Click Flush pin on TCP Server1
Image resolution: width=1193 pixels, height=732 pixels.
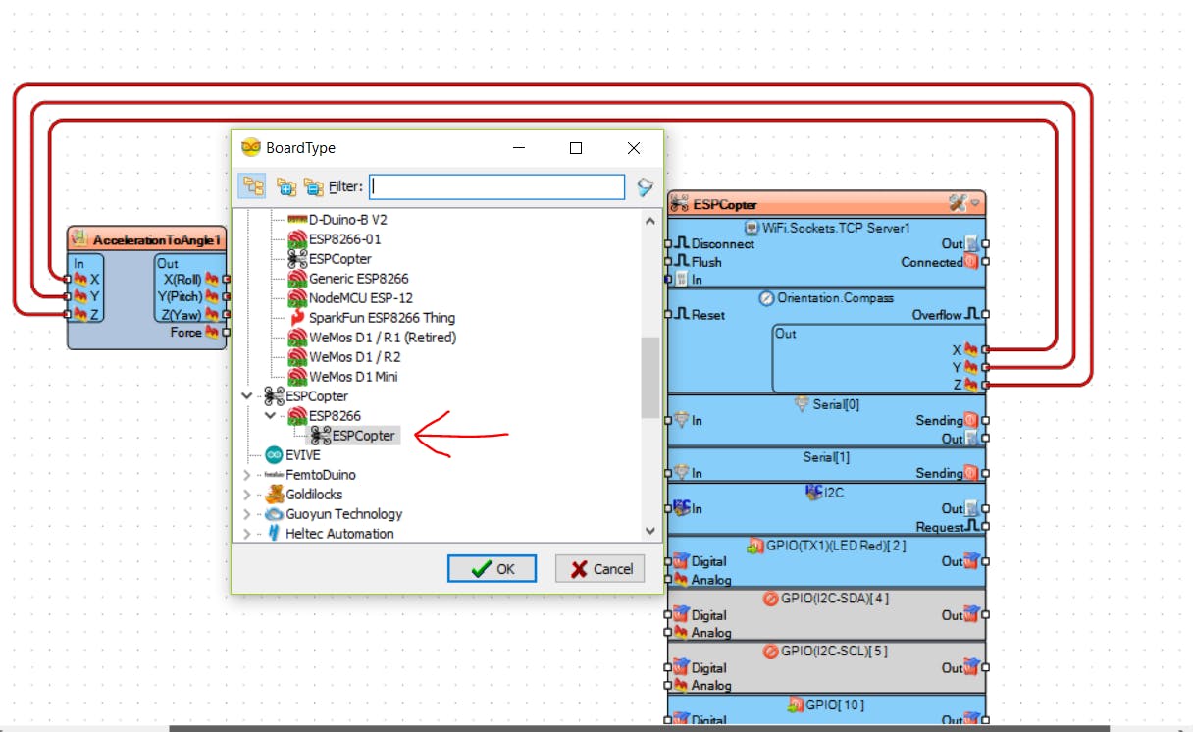[668, 262]
